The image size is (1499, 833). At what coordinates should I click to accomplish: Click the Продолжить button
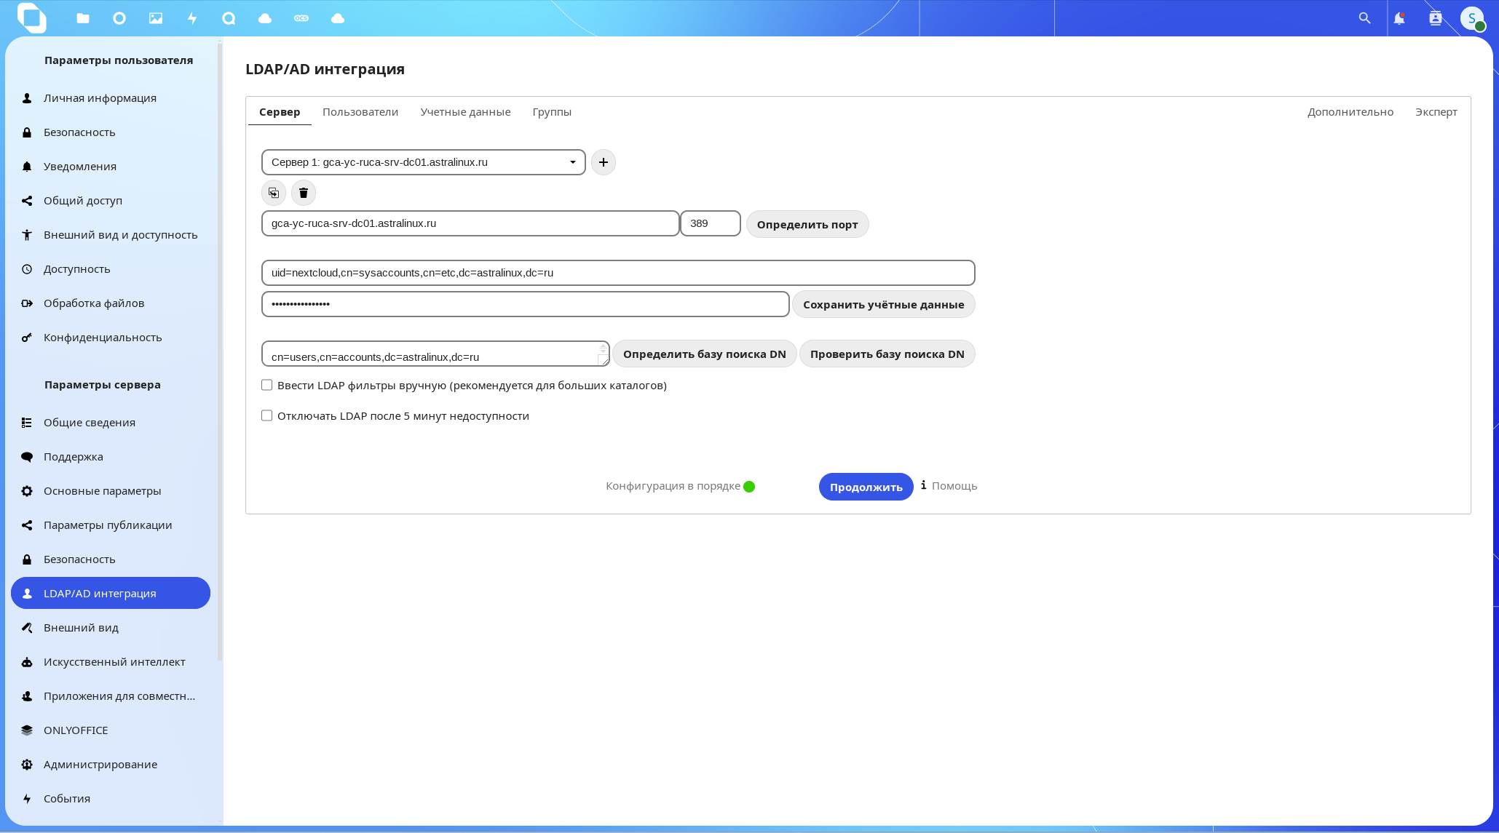tap(866, 487)
